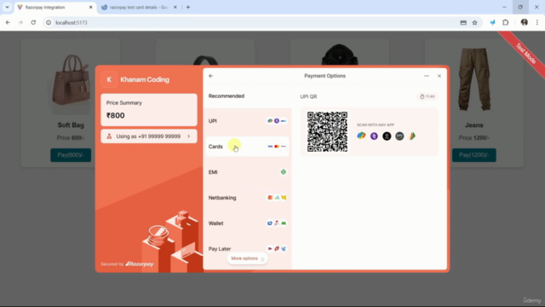Image resolution: width=545 pixels, height=307 pixels.
Task: Click the green EMI icon
Action: [284, 172]
